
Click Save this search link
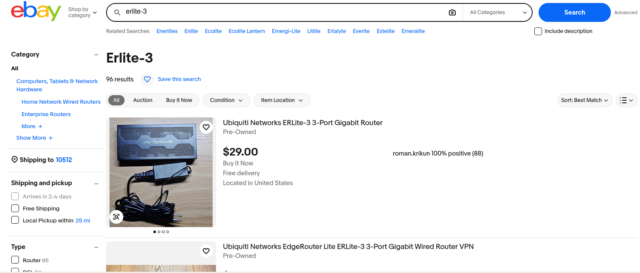[x=179, y=79]
